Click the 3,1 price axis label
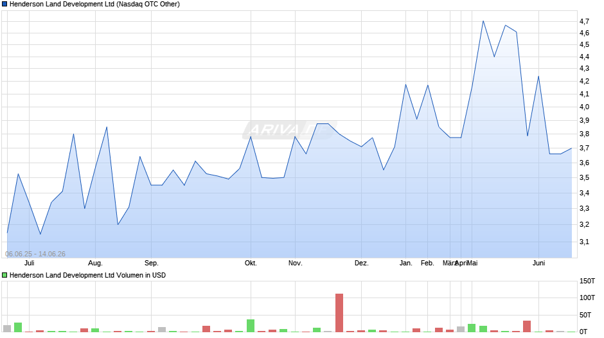The image size is (604, 338). click(x=584, y=242)
